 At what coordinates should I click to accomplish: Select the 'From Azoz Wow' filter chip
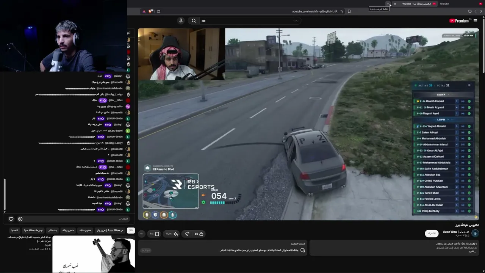coord(110,230)
